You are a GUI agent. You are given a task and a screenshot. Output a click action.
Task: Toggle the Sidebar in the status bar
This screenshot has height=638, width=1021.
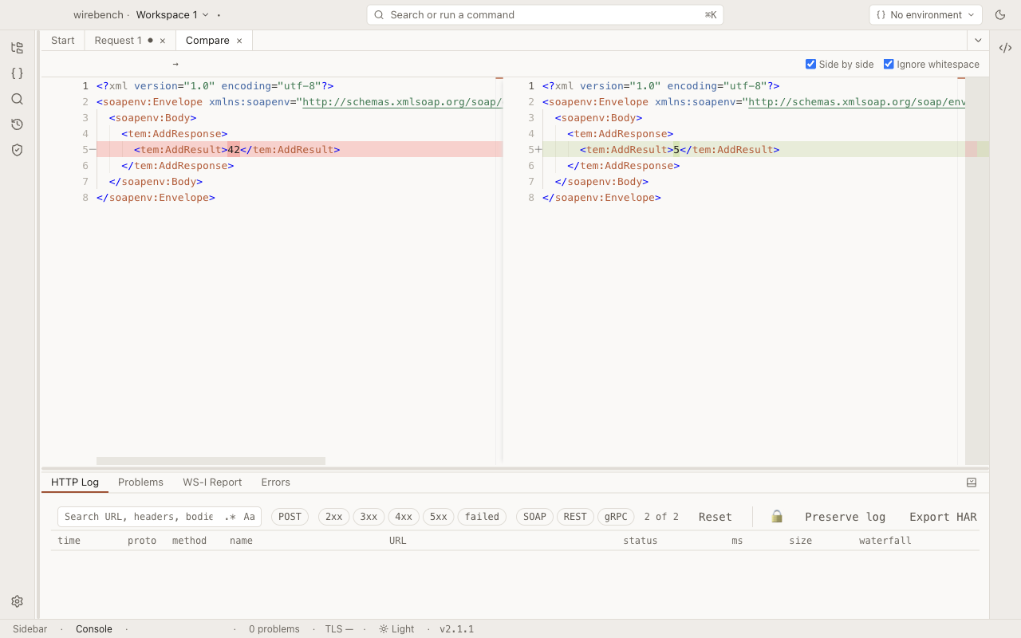tap(30, 629)
